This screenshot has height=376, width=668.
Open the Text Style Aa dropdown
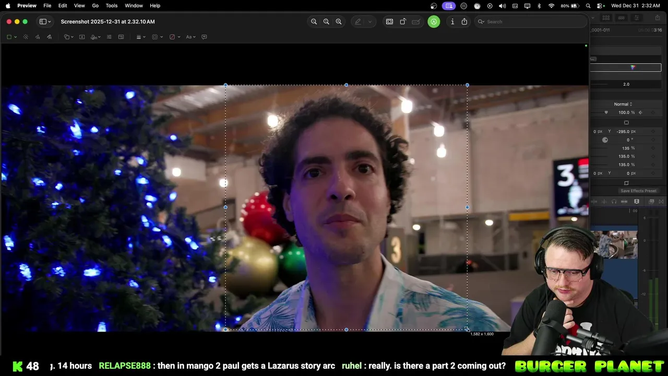tap(190, 37)
